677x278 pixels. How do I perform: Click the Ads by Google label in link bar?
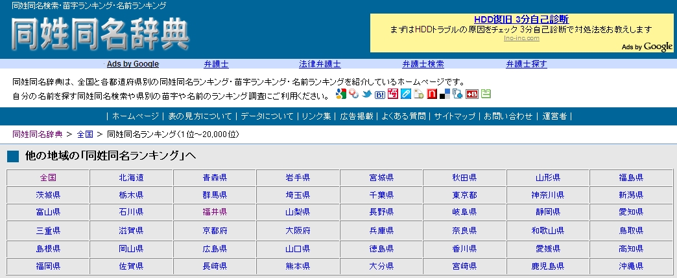[133, 64]
